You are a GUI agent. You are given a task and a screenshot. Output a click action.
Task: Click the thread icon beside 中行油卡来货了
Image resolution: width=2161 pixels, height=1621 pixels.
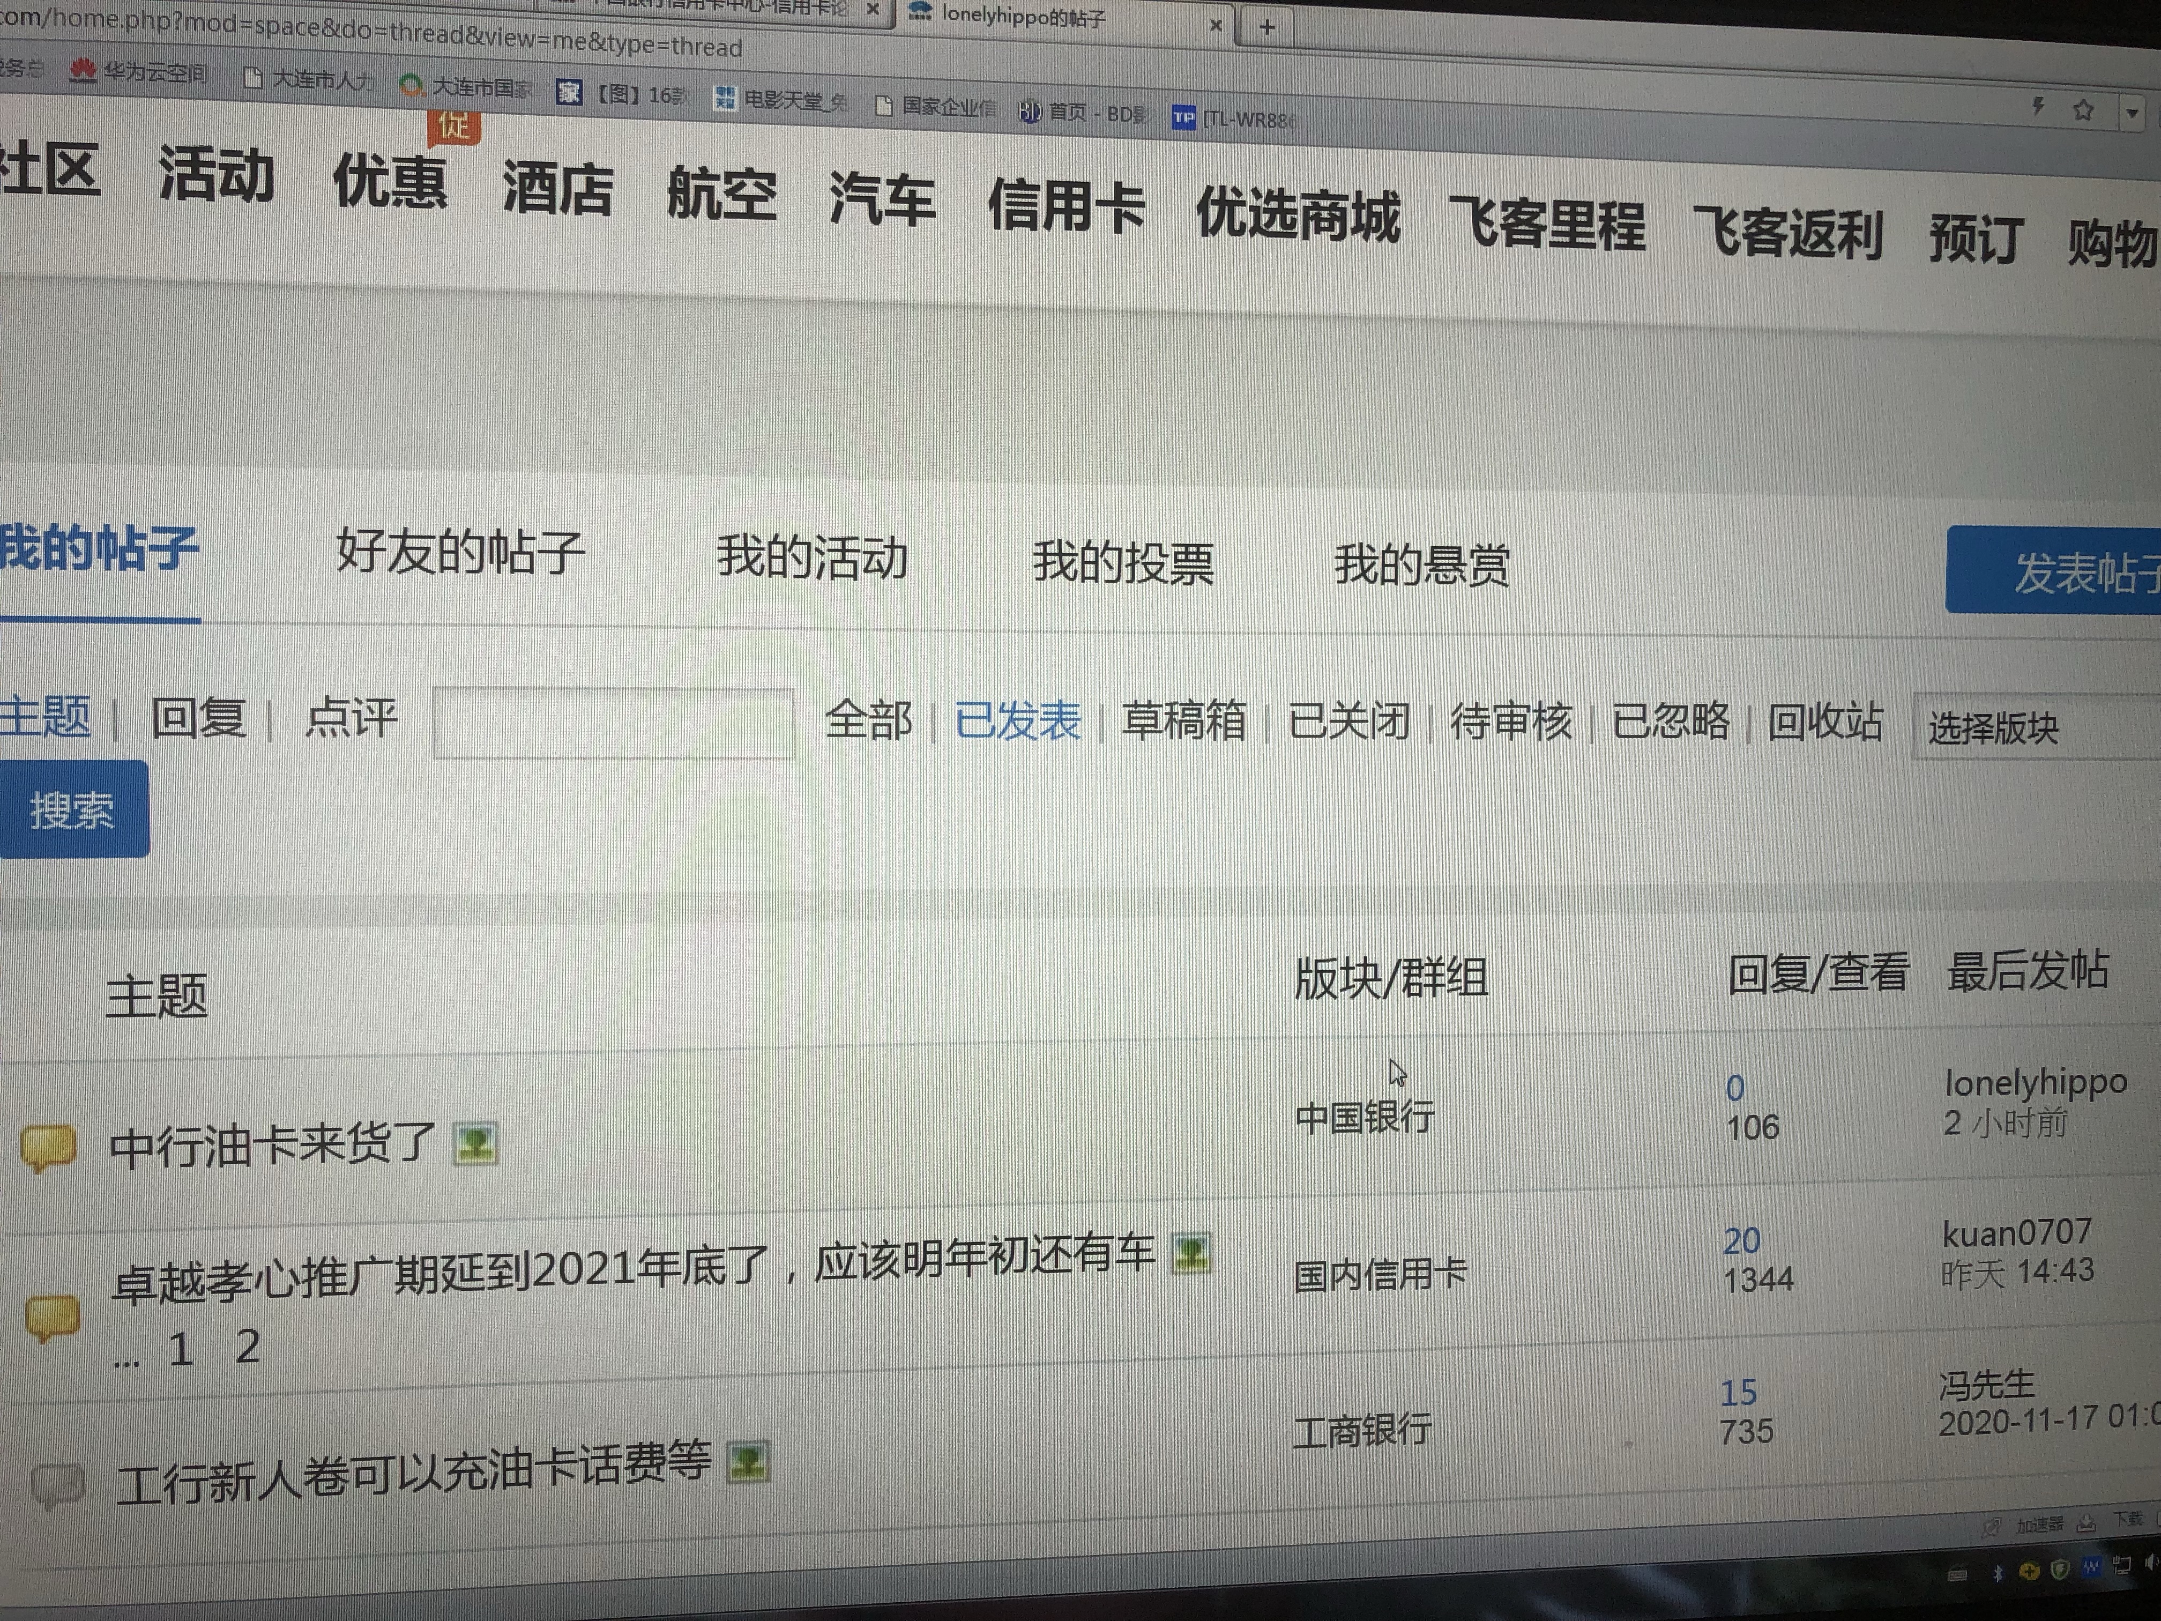48,1148
